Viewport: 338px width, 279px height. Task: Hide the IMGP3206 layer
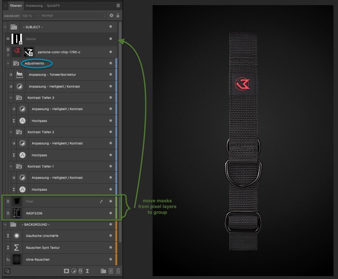pos(111,213)
